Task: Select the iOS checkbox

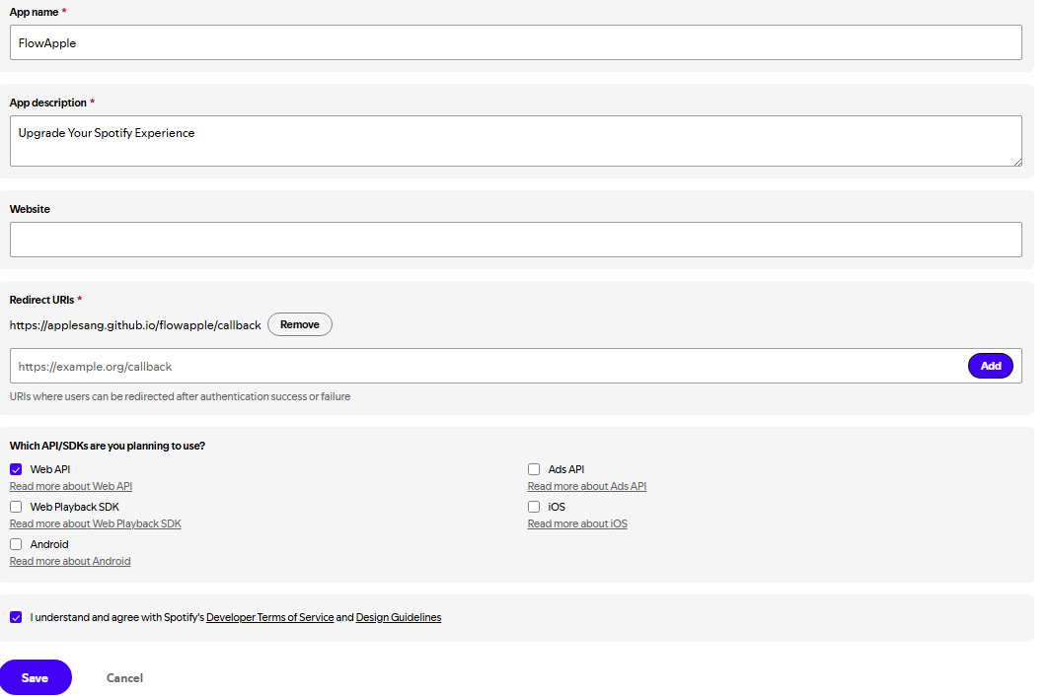Action: [534, 507]
